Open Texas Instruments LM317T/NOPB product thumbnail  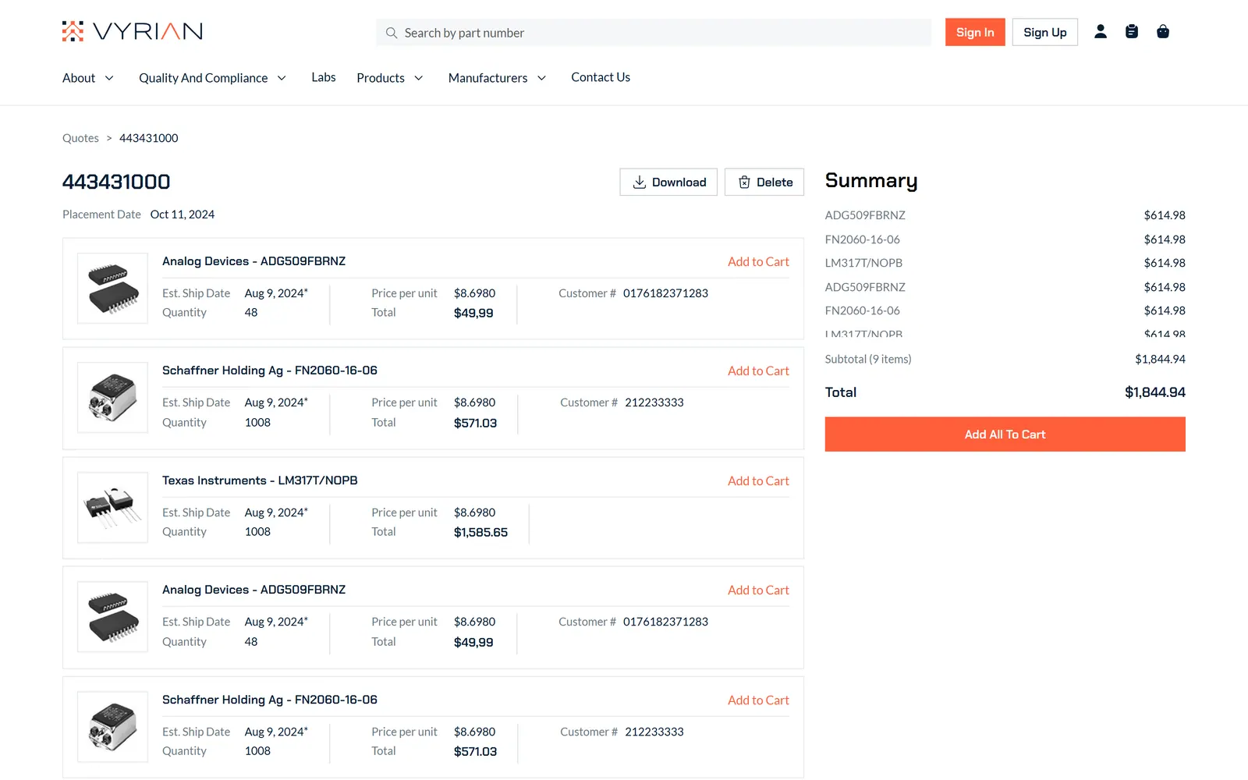pyautogui.click(x=113, y=508)
